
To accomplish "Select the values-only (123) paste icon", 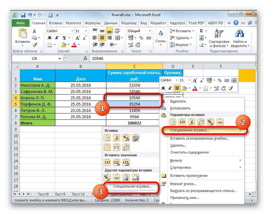I will pyautogui.click(x=182, y=121).
